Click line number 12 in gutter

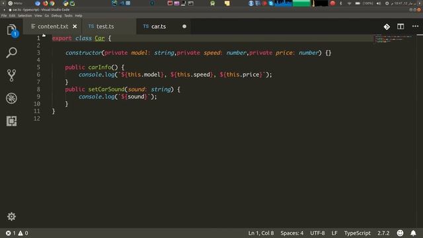[x=37, y=118]
